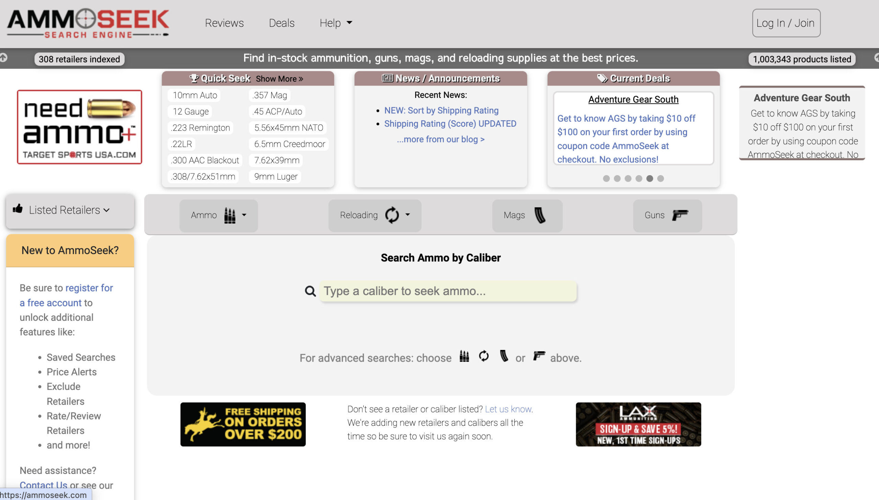
Task: Click the Log In / Join button
Action: (786, 23)
